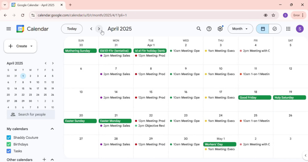Image resolution: width=308 pixels, height=162 pixels.
Task: Select day 24 in the mini calendar
Action: click(x=38, y=95)
